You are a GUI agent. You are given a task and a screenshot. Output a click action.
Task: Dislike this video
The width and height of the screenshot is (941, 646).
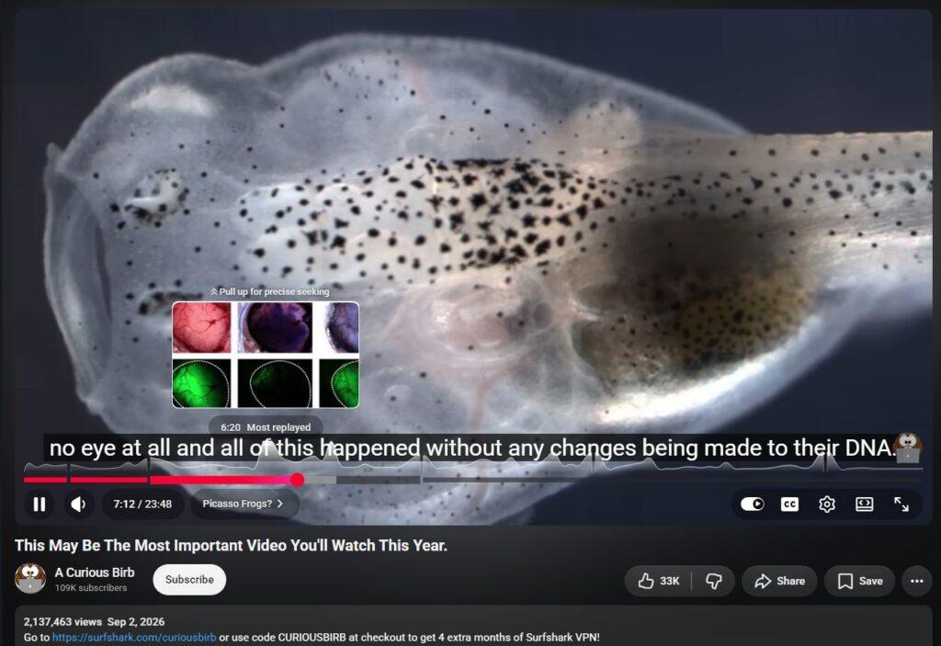coord(713,581)
